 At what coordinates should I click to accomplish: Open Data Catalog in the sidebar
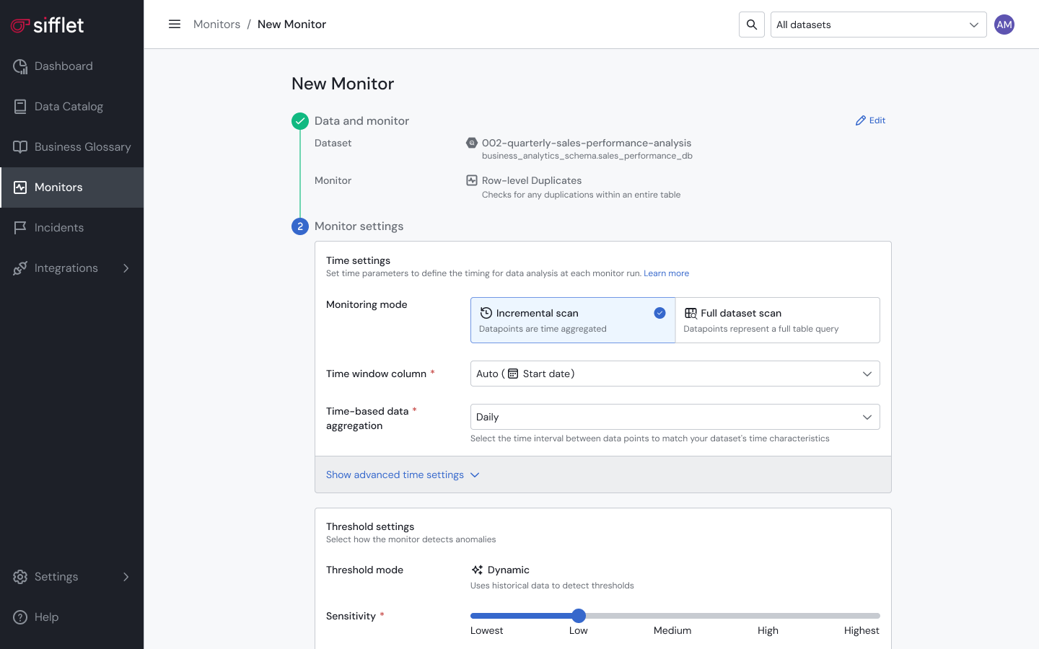click(71, 107)
